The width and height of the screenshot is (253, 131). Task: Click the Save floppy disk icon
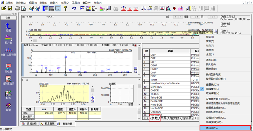pos(10,8)
